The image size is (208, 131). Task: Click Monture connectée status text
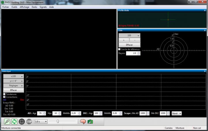coord(11,128)
